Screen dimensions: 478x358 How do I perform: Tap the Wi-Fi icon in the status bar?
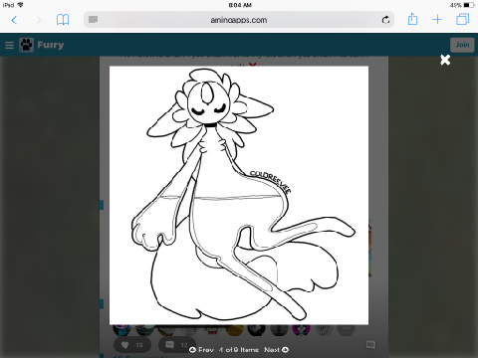(21, 5)
